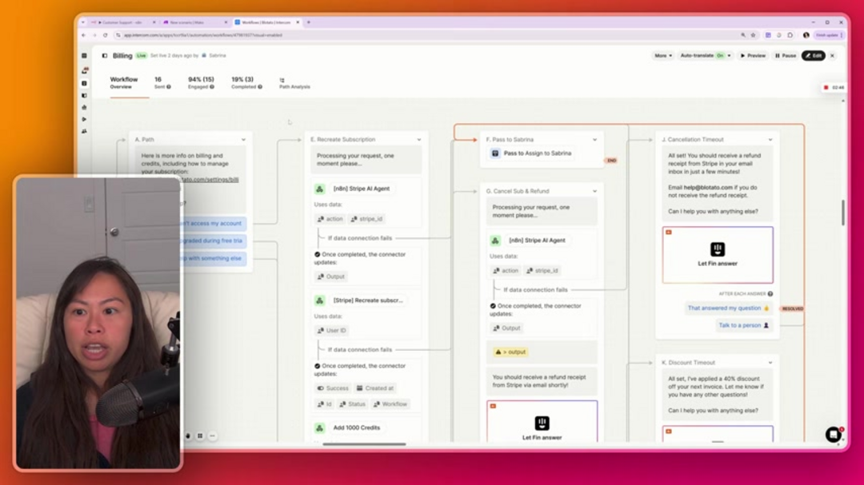Collapse the J. Cancellation Timeout block chevron

(x=770, y=140)
